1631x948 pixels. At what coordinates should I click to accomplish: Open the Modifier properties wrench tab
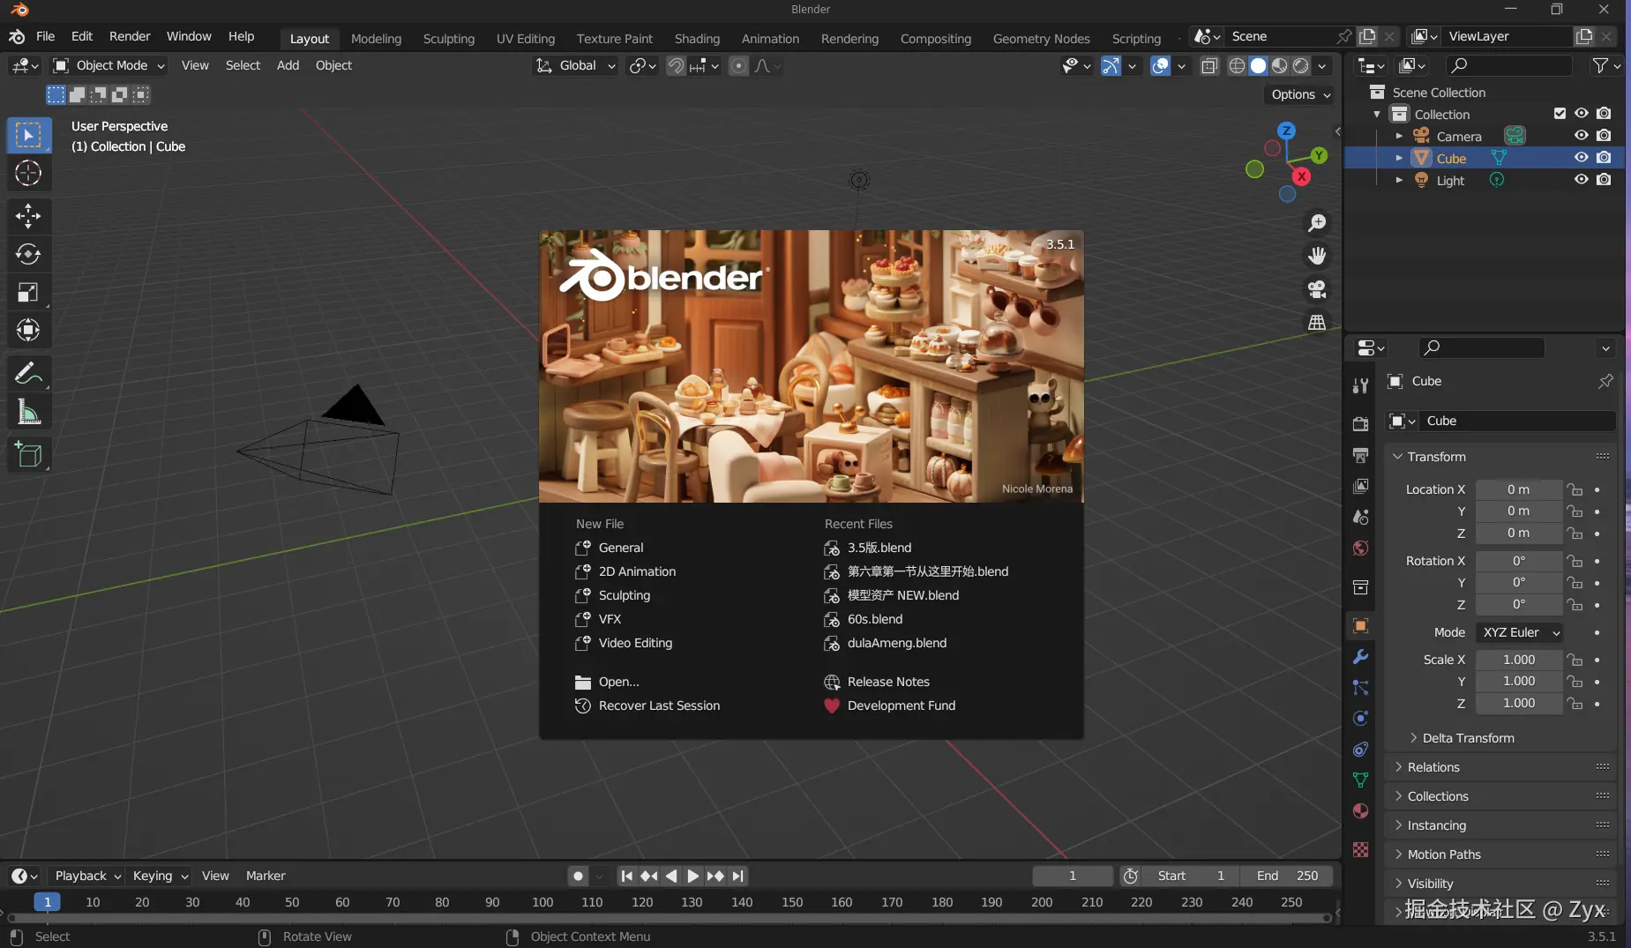[x=1360, y=657]
